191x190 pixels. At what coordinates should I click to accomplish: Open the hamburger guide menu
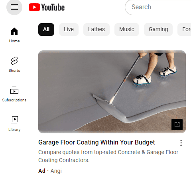(x=14, y=7)
